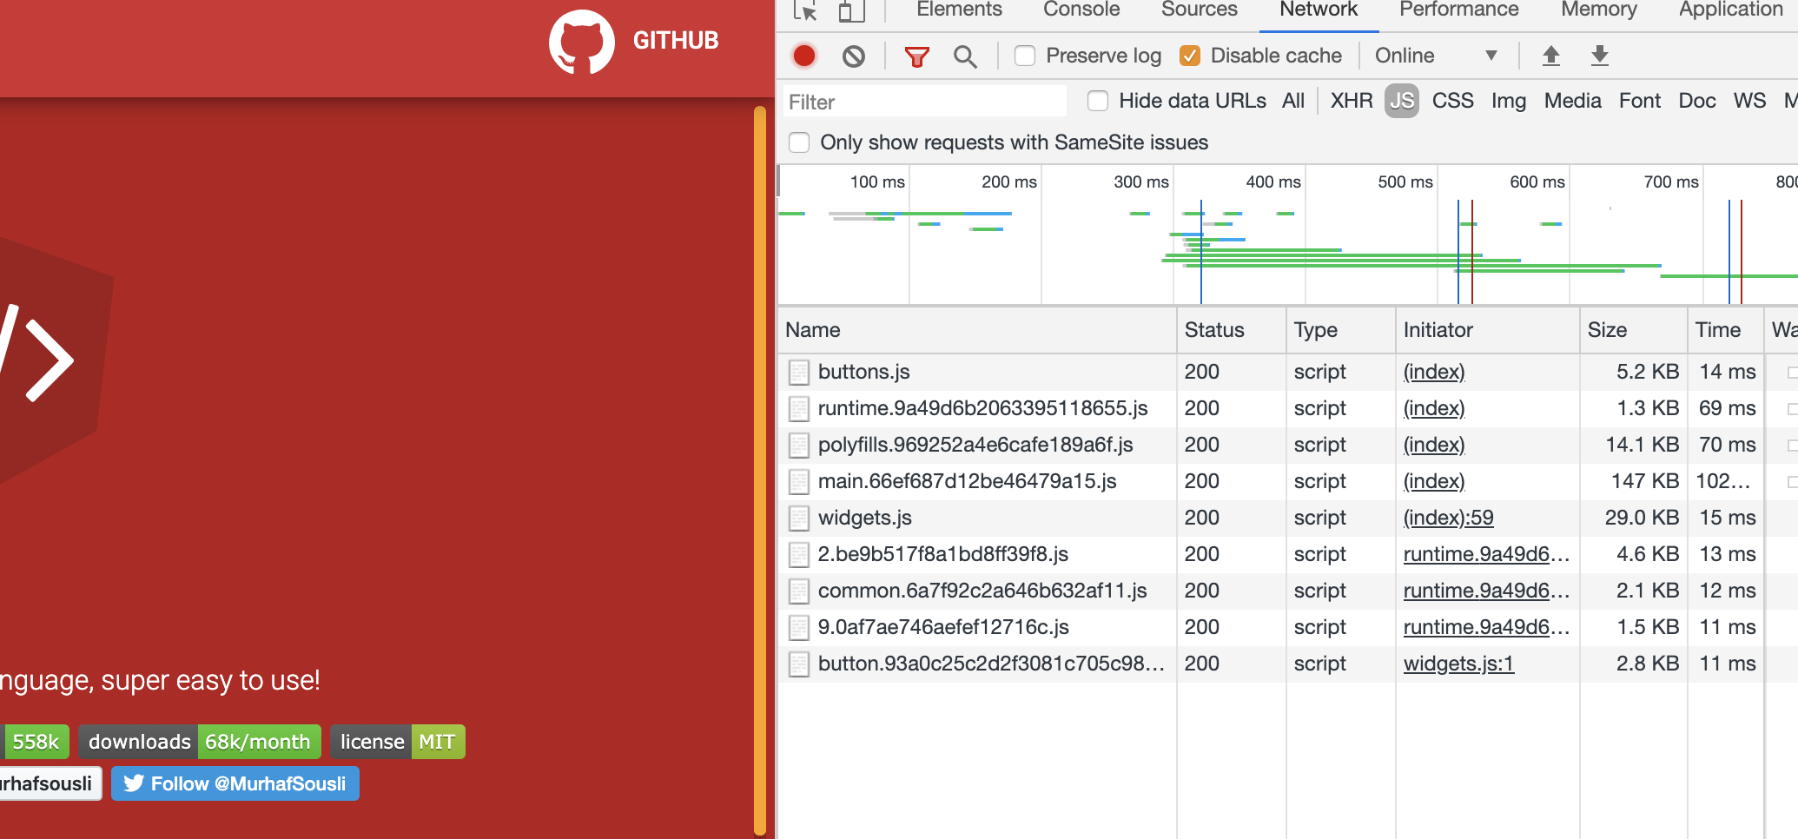Open the network request filter funnel

pos(916,55)
